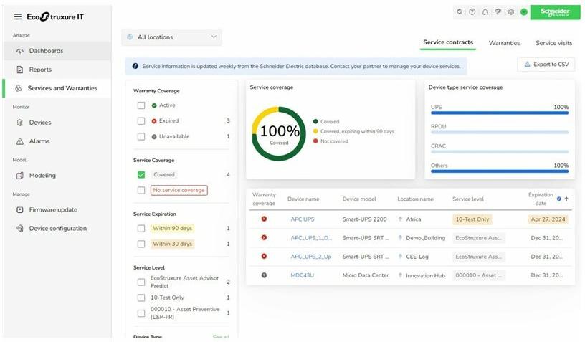Open the APC UPS device link
Screen dimensions: 585x342
tap(302, 219)
